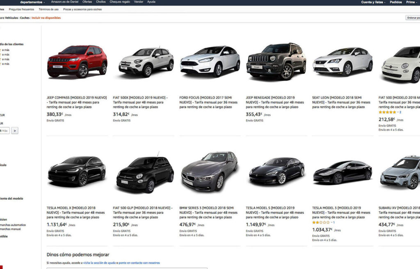This screenshot has height=269, width=420.
Task: Click the five-star rating on Fiat 500
Action: point(387,112)
